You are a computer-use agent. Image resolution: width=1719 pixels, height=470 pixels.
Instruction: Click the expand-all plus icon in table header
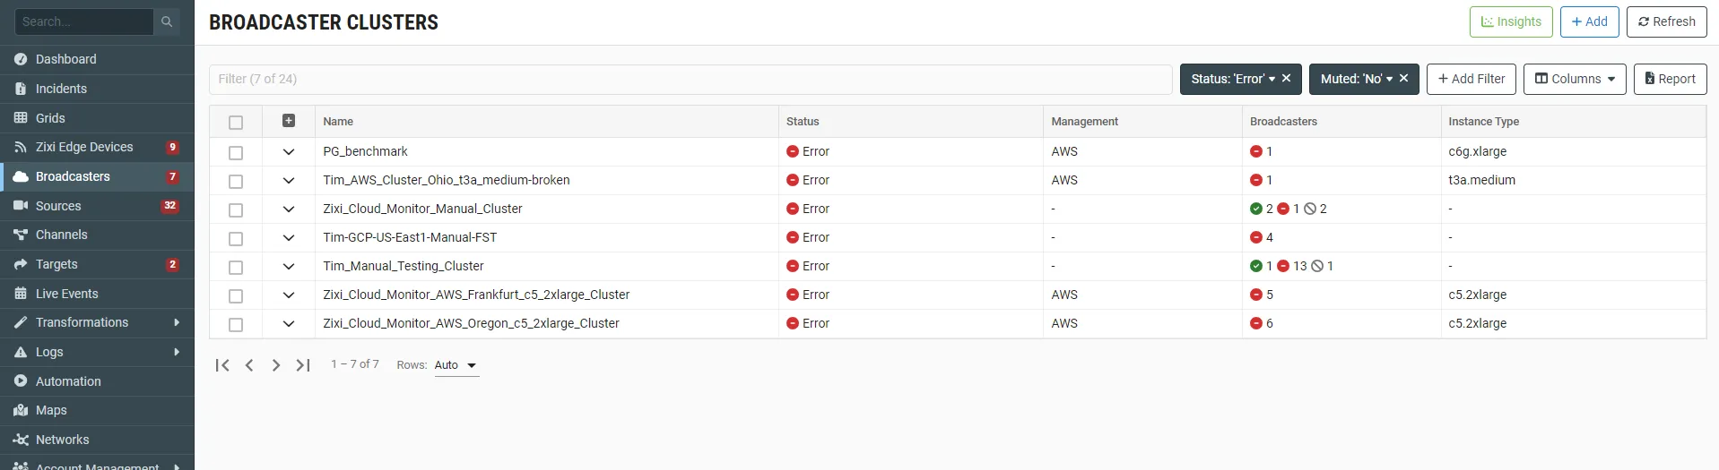pyautogui.click(x=289, y=121)
